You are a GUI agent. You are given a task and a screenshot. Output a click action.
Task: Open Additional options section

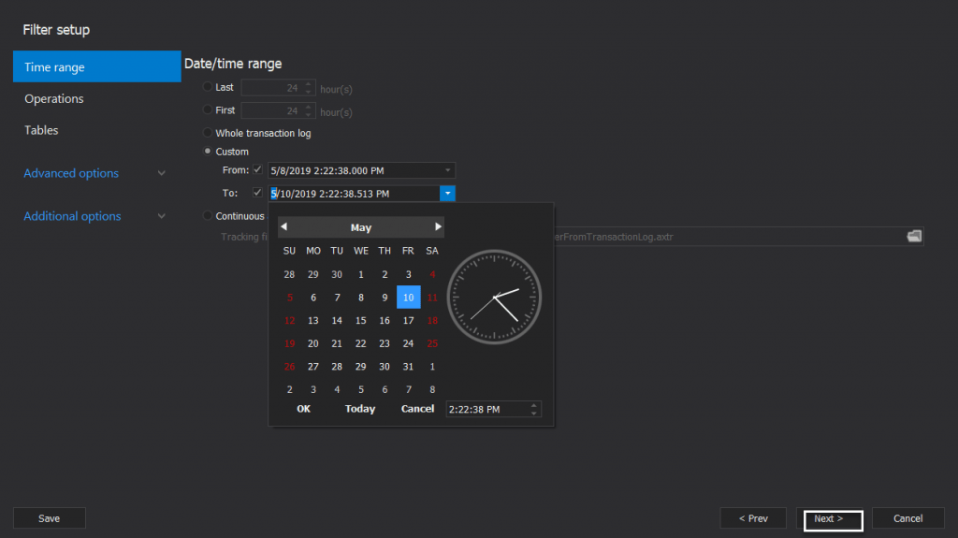(x=72, y=216)
